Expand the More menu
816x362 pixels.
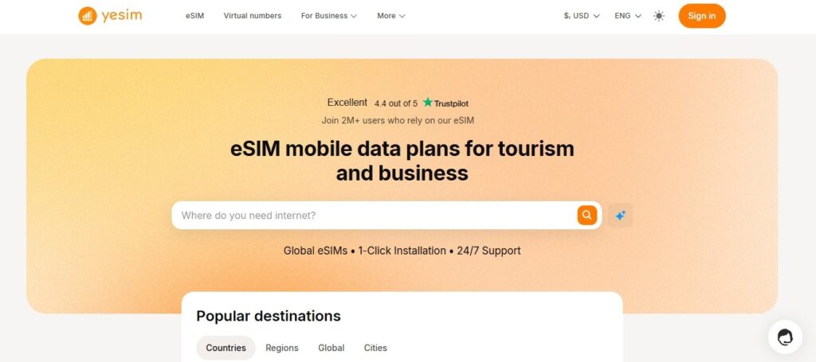click(390, 16)
